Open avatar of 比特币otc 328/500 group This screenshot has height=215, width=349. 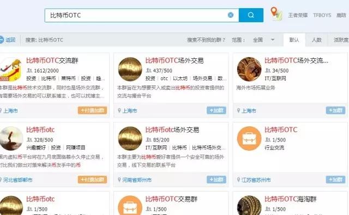pyautogui.click(x=11, y=139)
